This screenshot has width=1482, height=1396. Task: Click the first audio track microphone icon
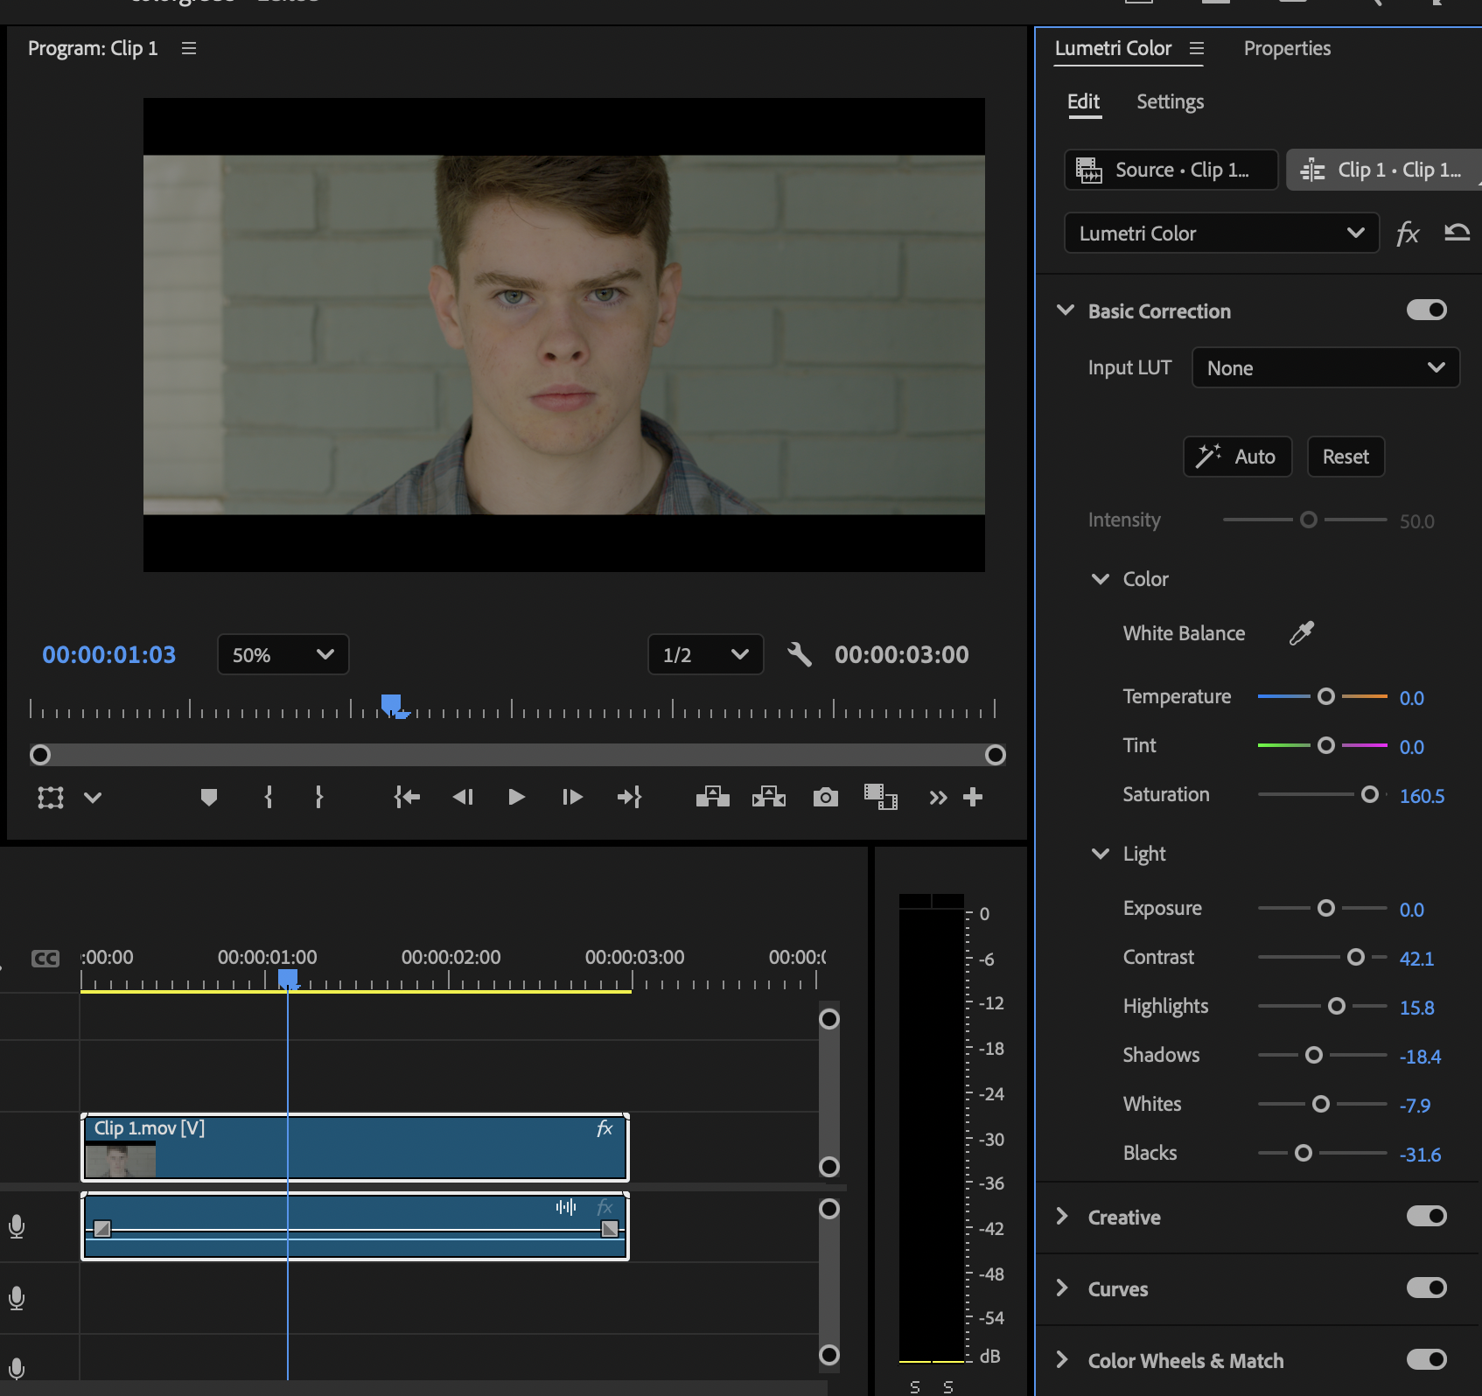click(x=17, y=1227)
